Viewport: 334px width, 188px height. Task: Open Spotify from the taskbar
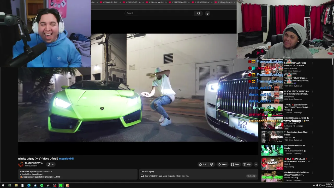pyautogui.click(x=42, y=185)
